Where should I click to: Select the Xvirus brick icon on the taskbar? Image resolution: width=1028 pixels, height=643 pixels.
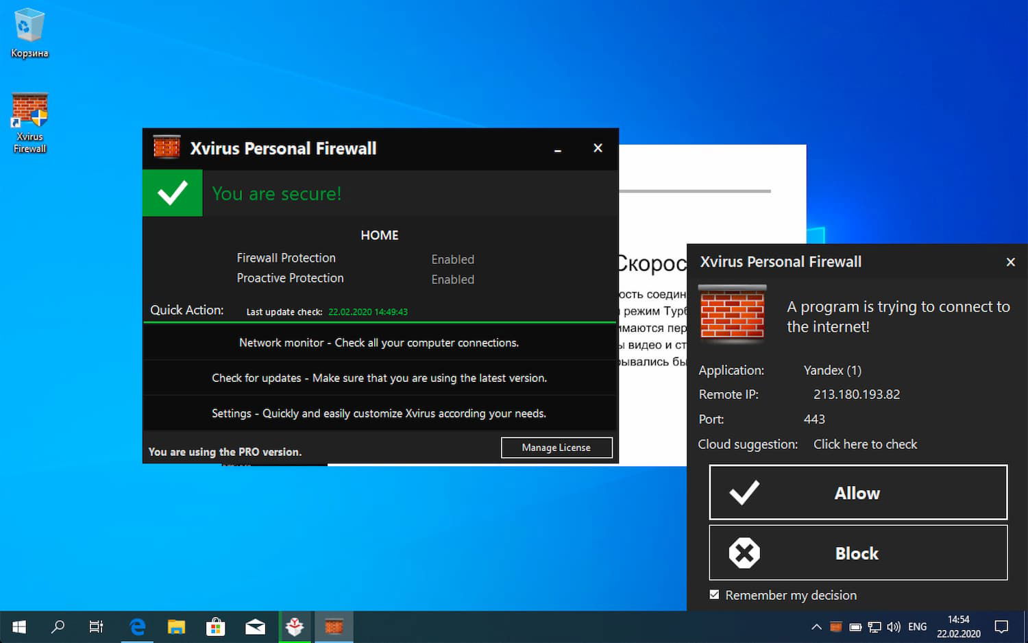point(334,626)
